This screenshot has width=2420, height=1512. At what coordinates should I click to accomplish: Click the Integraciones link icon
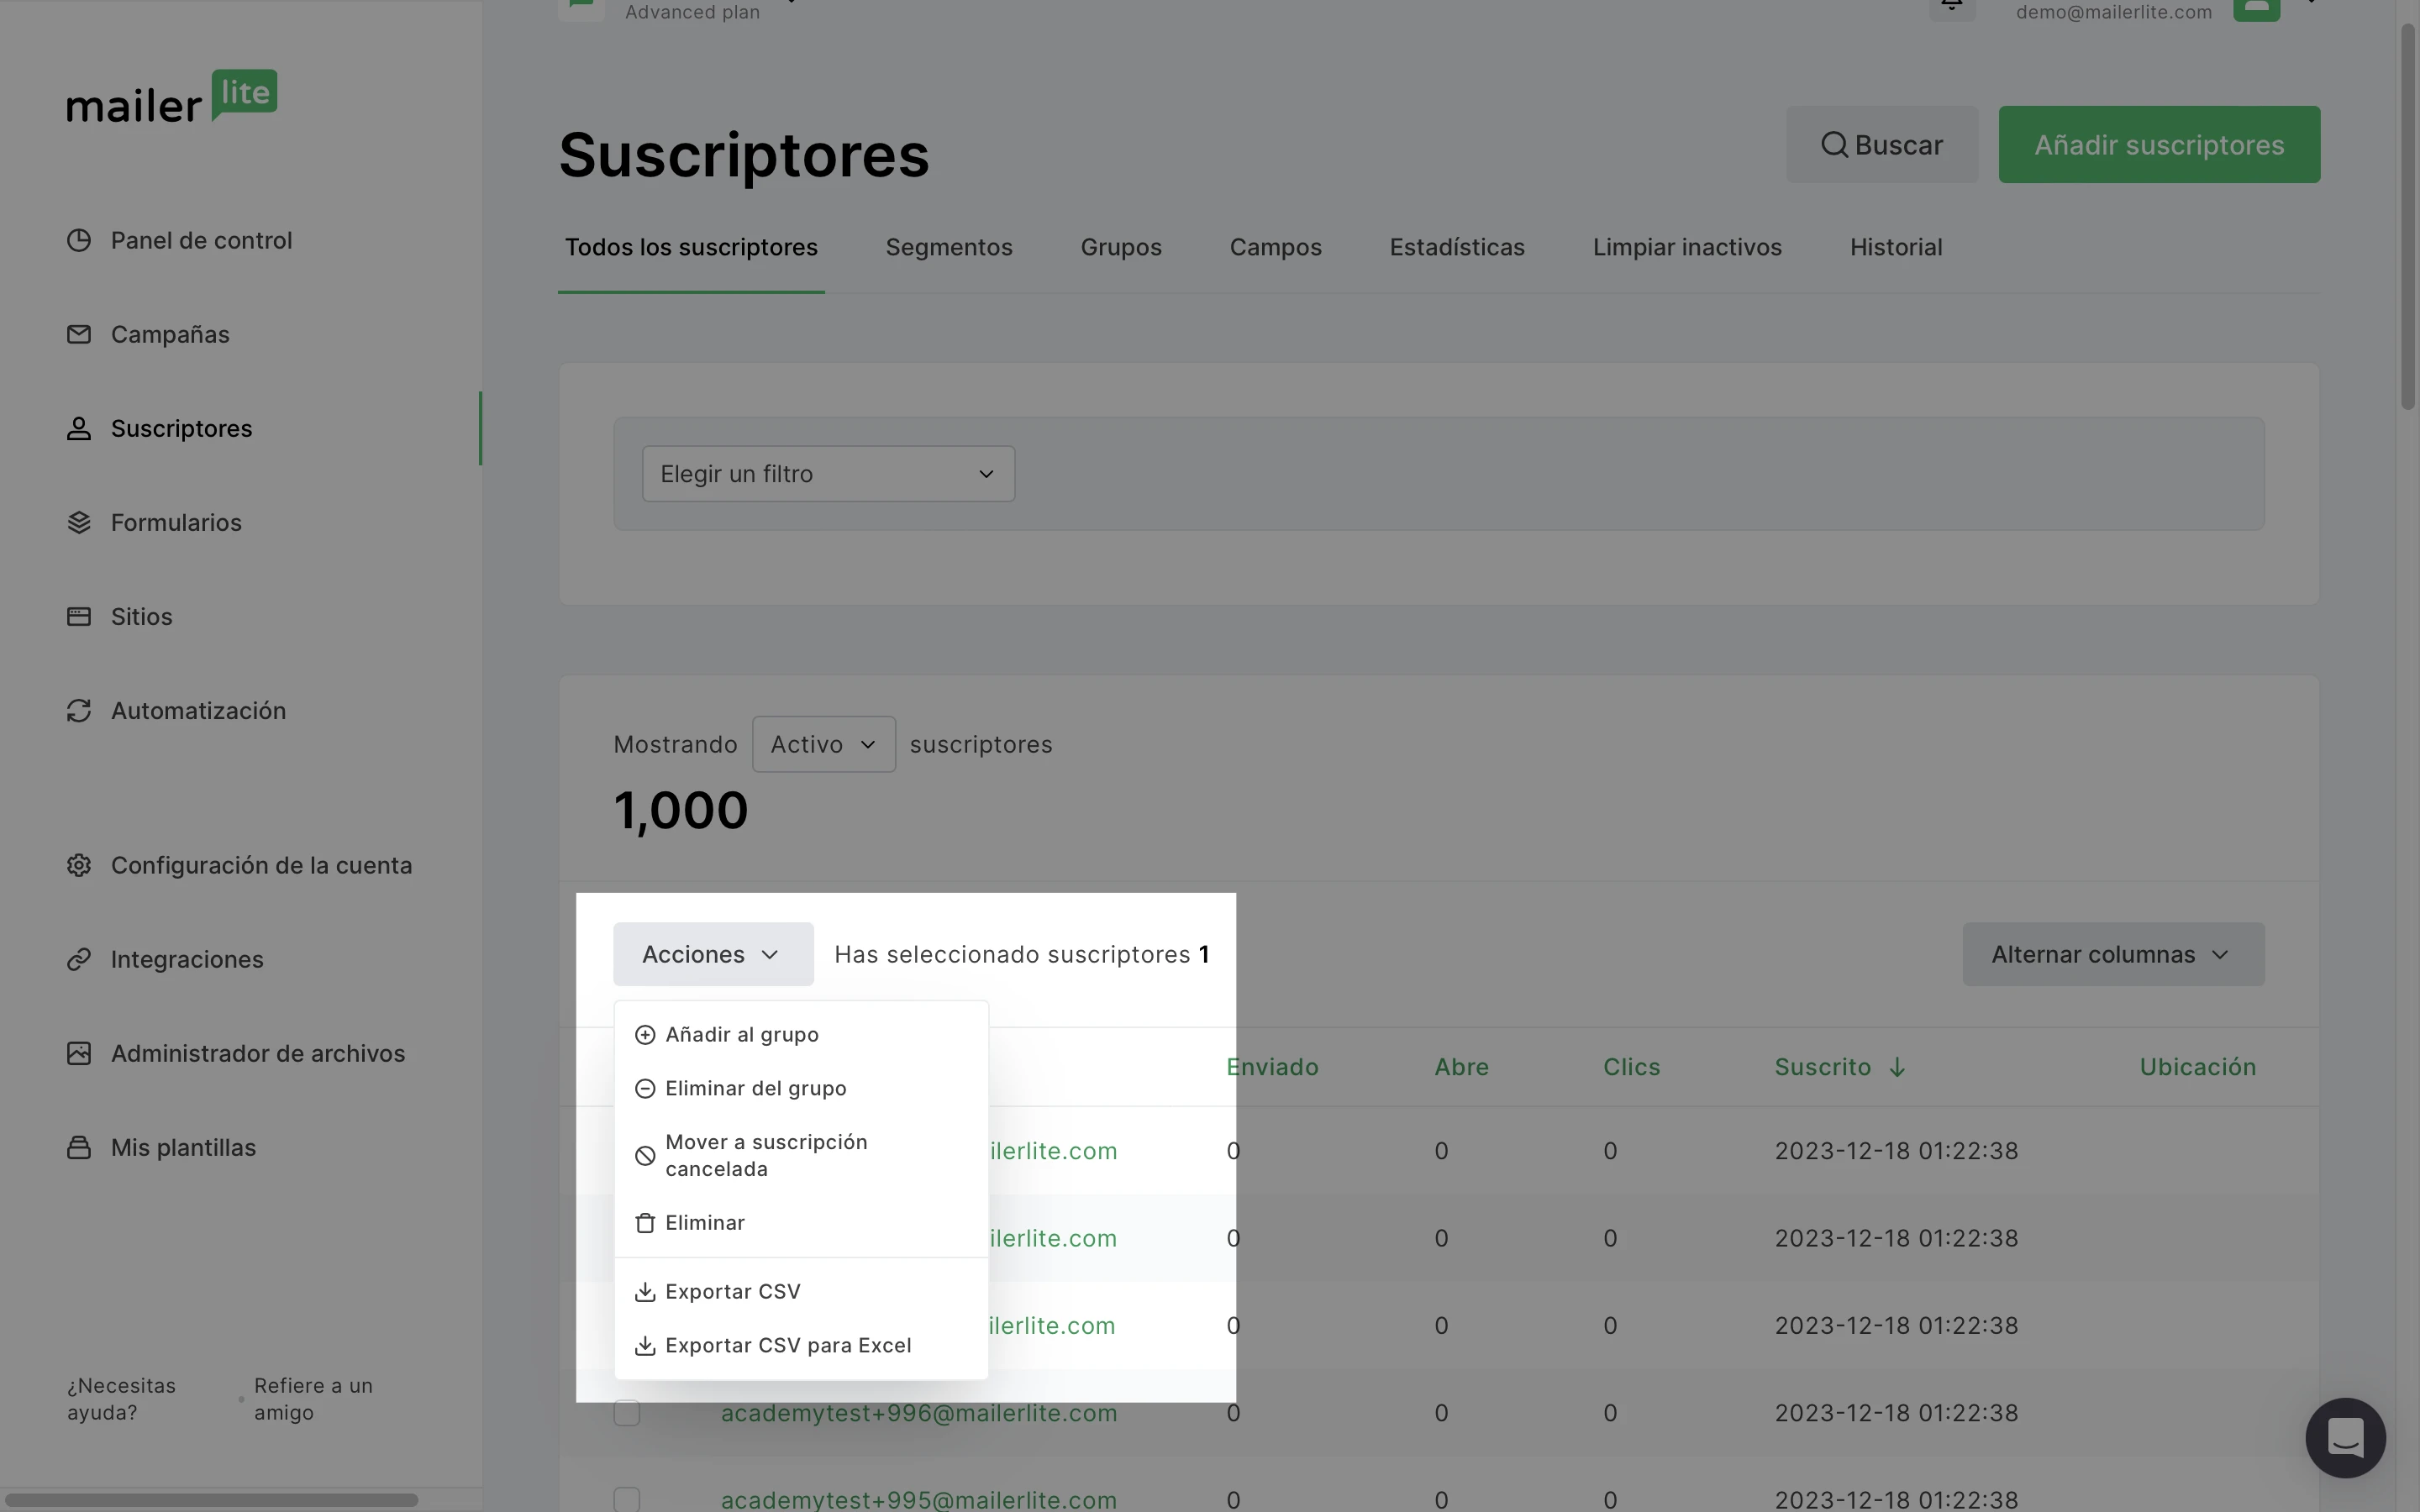79,959
